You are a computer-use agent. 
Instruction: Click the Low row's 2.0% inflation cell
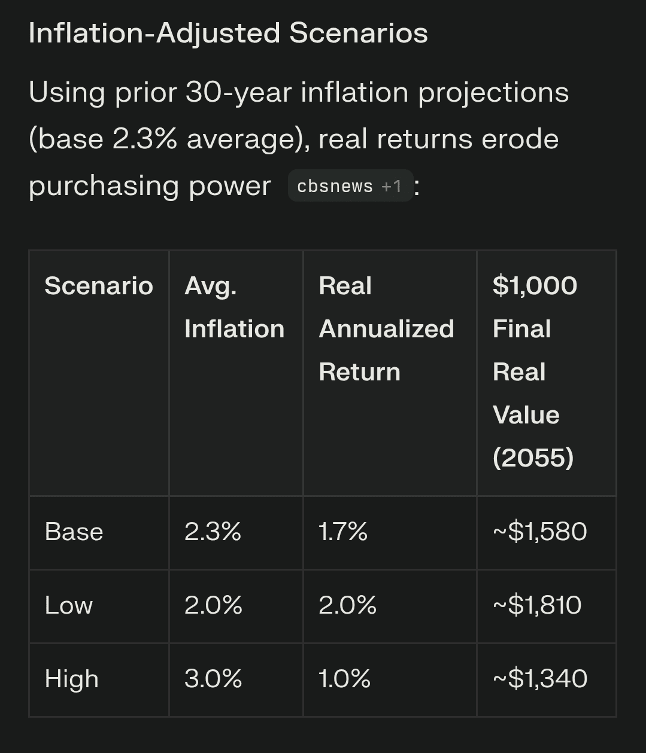(213, 605)
